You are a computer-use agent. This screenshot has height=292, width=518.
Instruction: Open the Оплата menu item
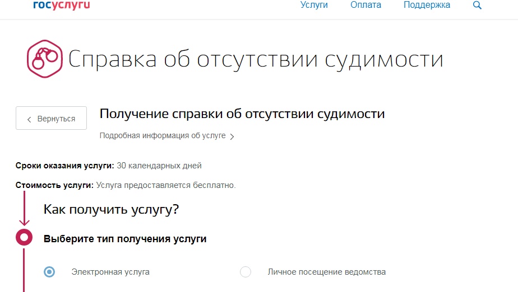366,5
